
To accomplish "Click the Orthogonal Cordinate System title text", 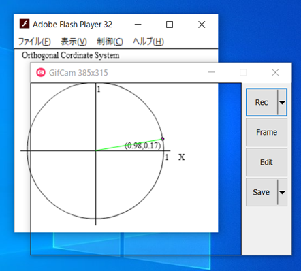I will coord(71,55).
